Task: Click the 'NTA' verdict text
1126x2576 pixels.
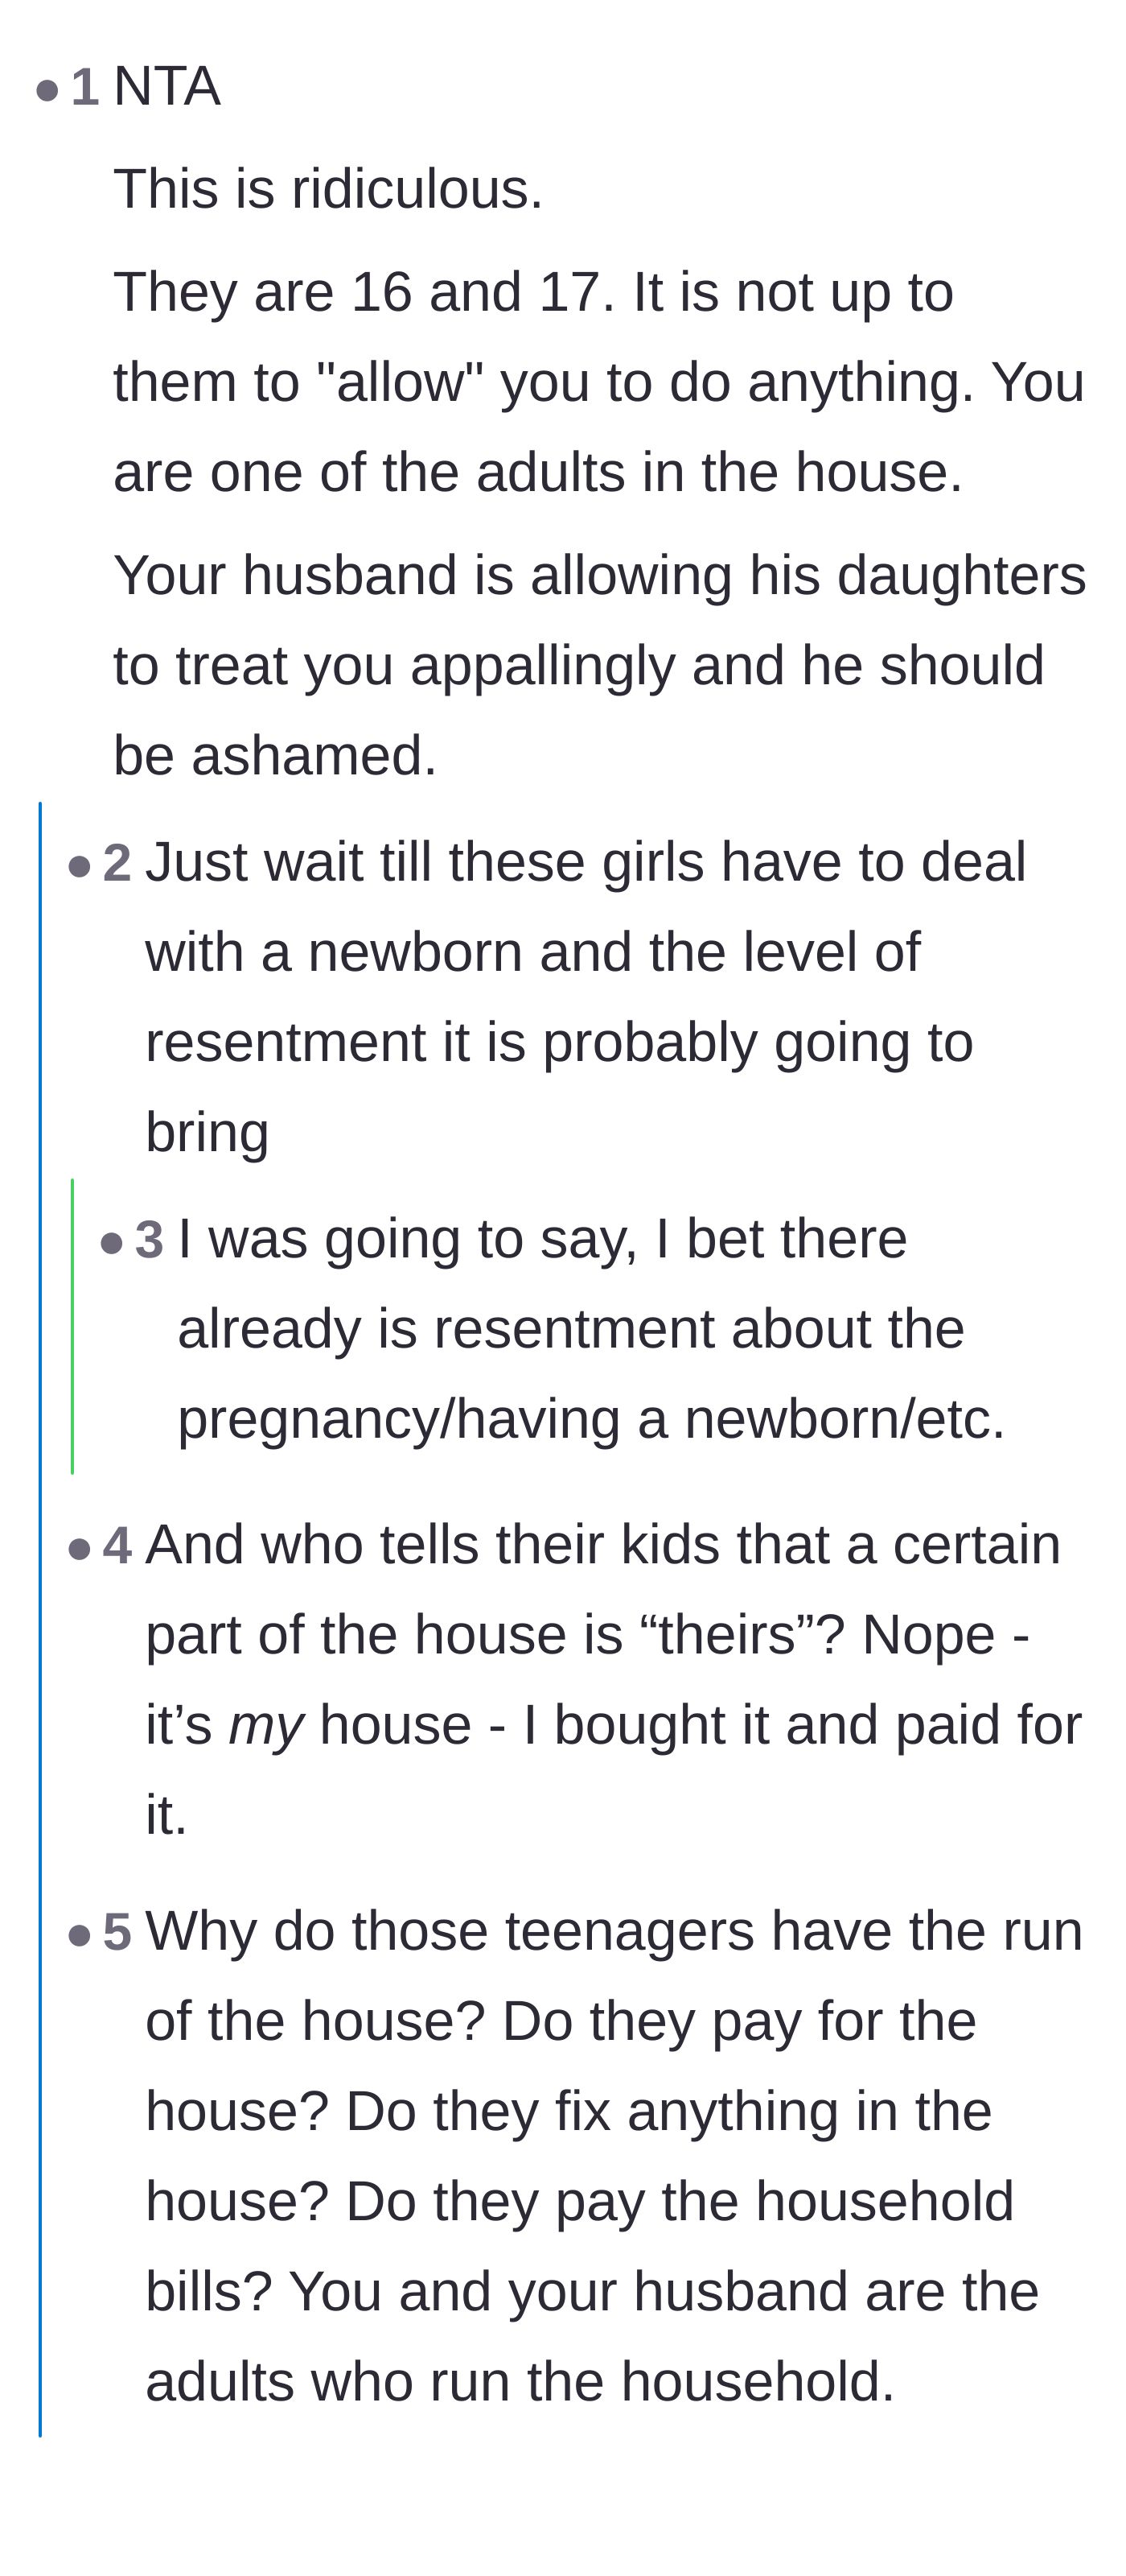Action: [166, 87]
